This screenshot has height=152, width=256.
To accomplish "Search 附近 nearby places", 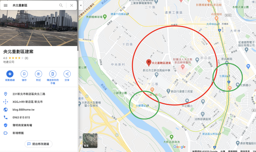I will 38,74.
